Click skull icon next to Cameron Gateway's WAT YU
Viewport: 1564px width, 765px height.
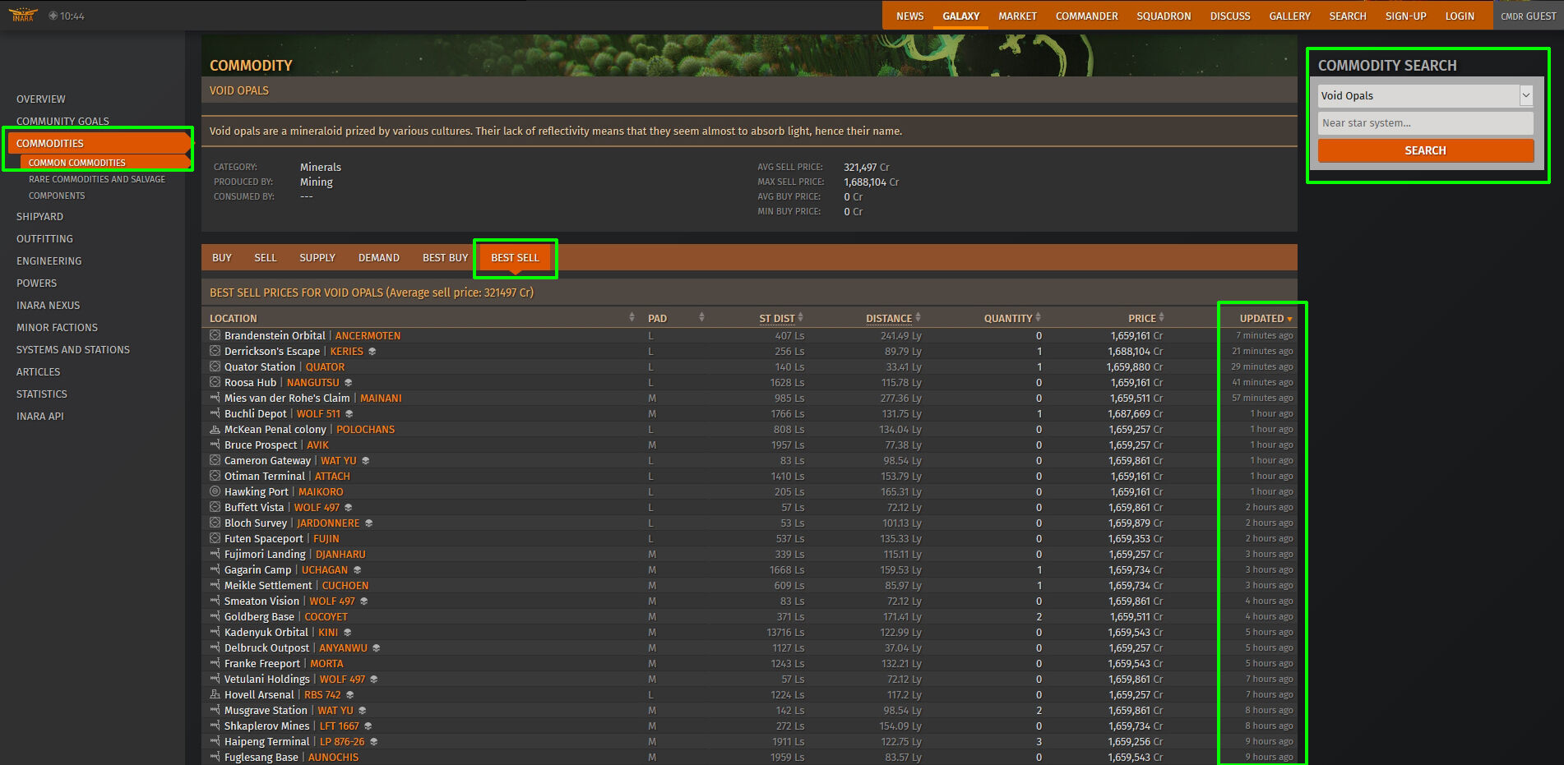pos(365,461)
